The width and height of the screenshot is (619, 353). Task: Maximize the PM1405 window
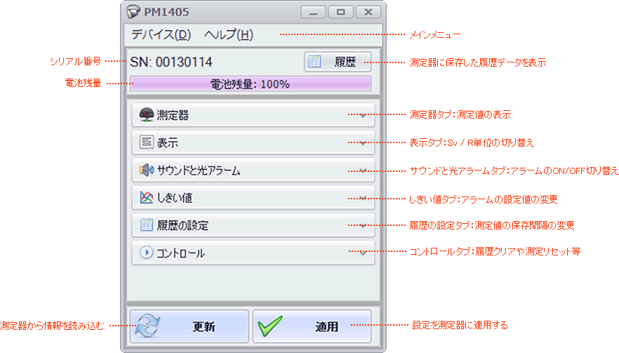[340, 12]
